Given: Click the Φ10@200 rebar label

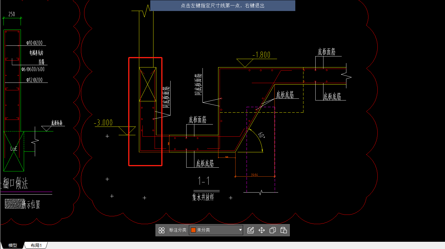Looking at the screenshot, I should [x=34, y=43].
